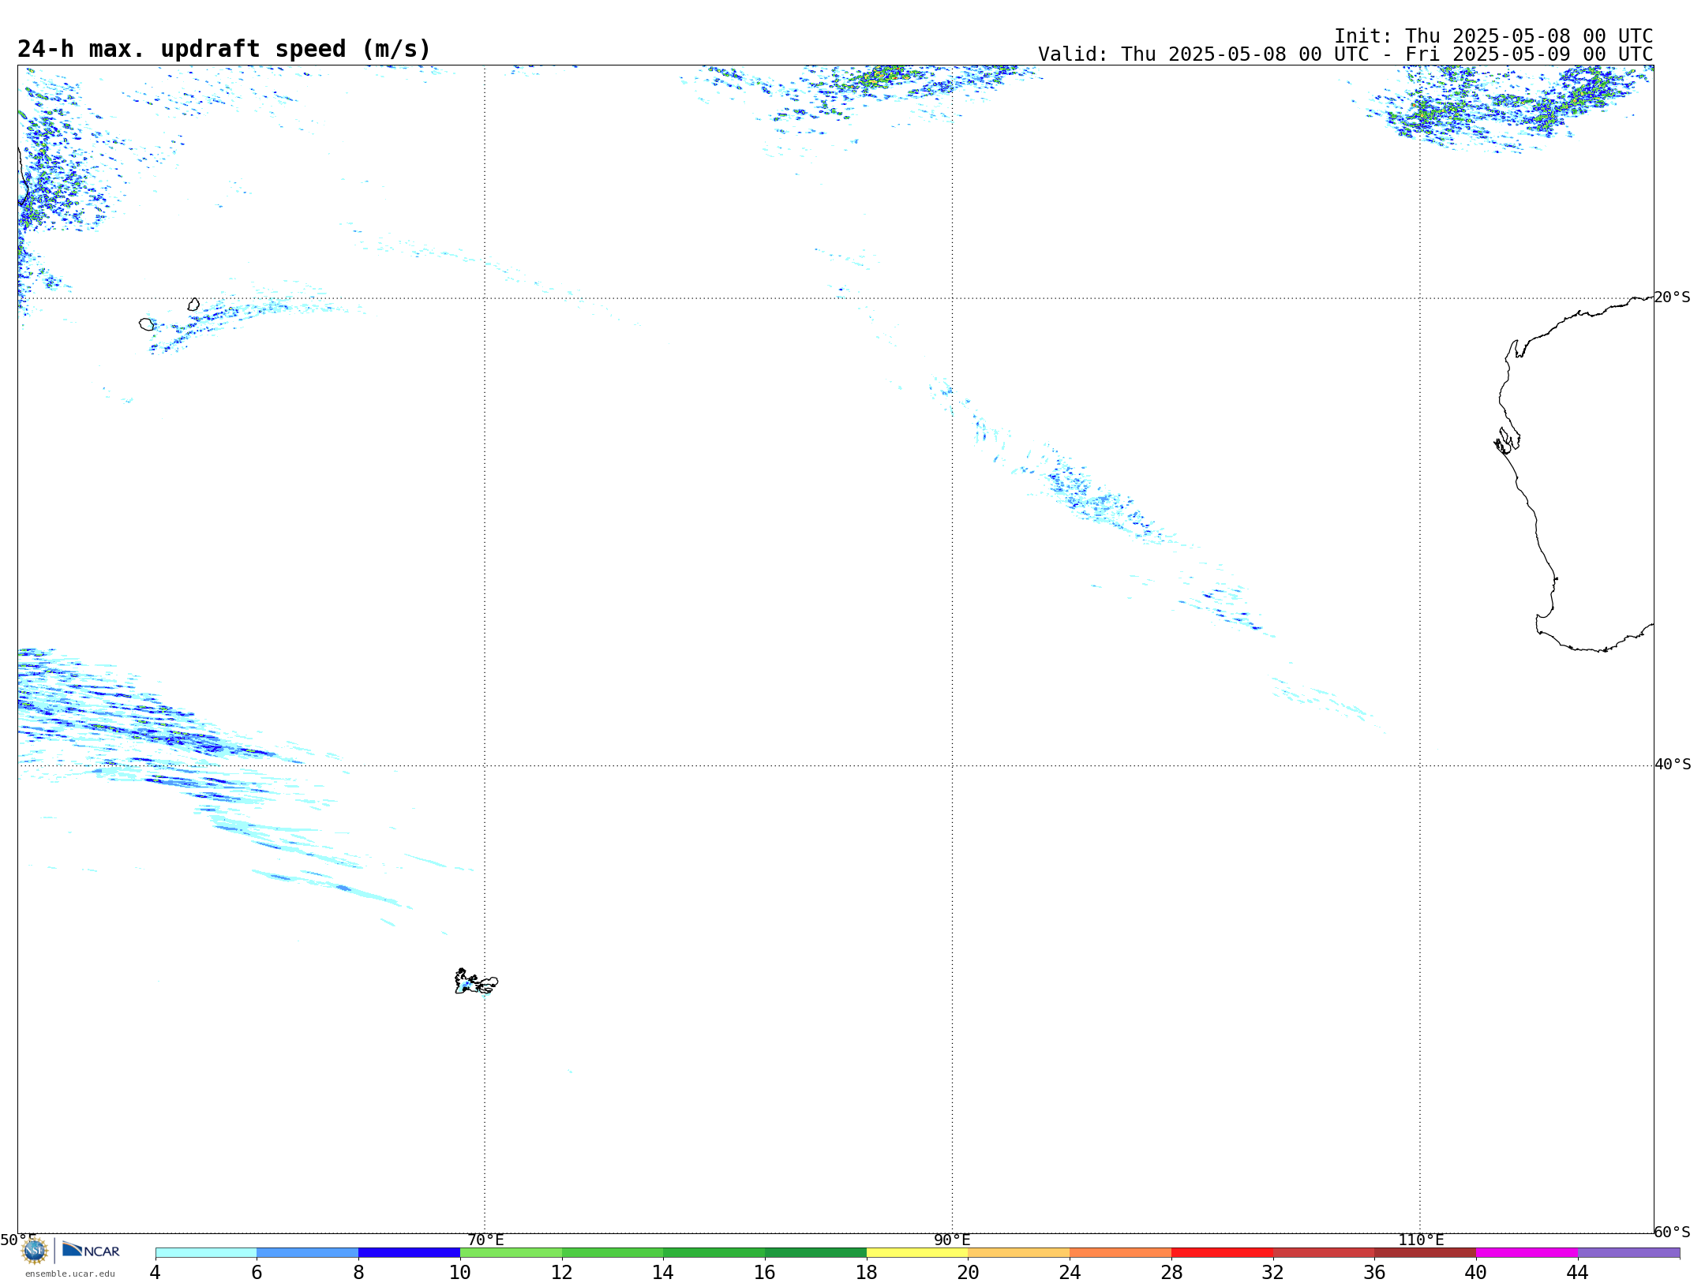The width and height of the screenshot is (1705, 1283).
Task: Click the colorbar tick value 18
Action: pos(867,1273)
